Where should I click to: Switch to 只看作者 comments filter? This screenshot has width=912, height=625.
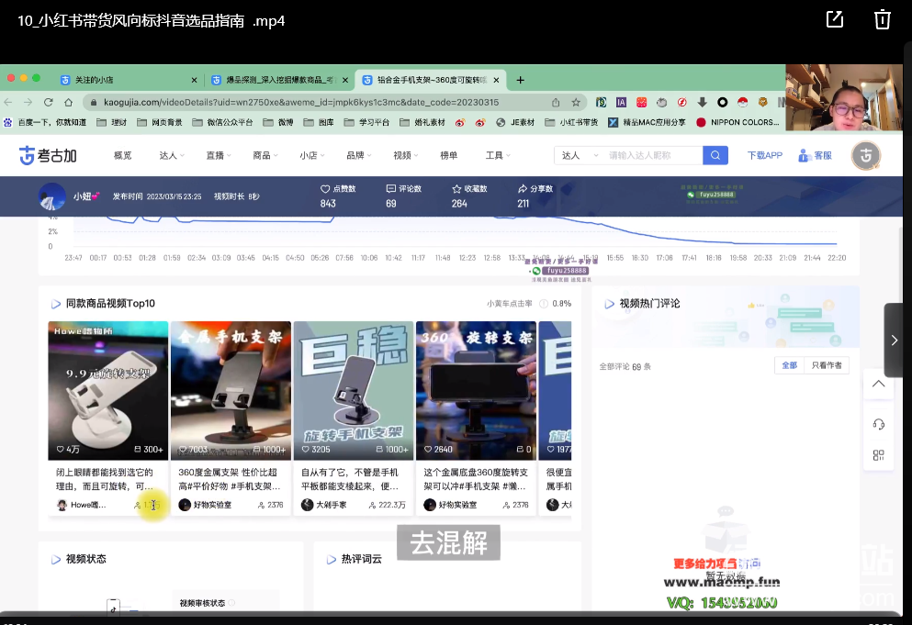click(827, 365)
